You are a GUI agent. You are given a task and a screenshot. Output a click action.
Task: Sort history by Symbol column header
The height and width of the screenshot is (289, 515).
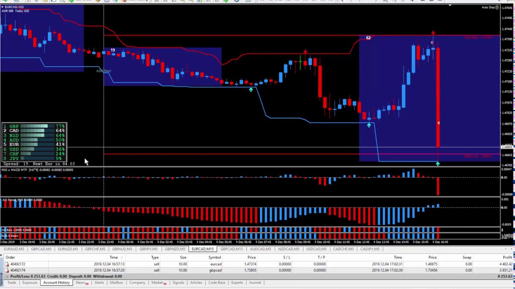pos(214,257)
